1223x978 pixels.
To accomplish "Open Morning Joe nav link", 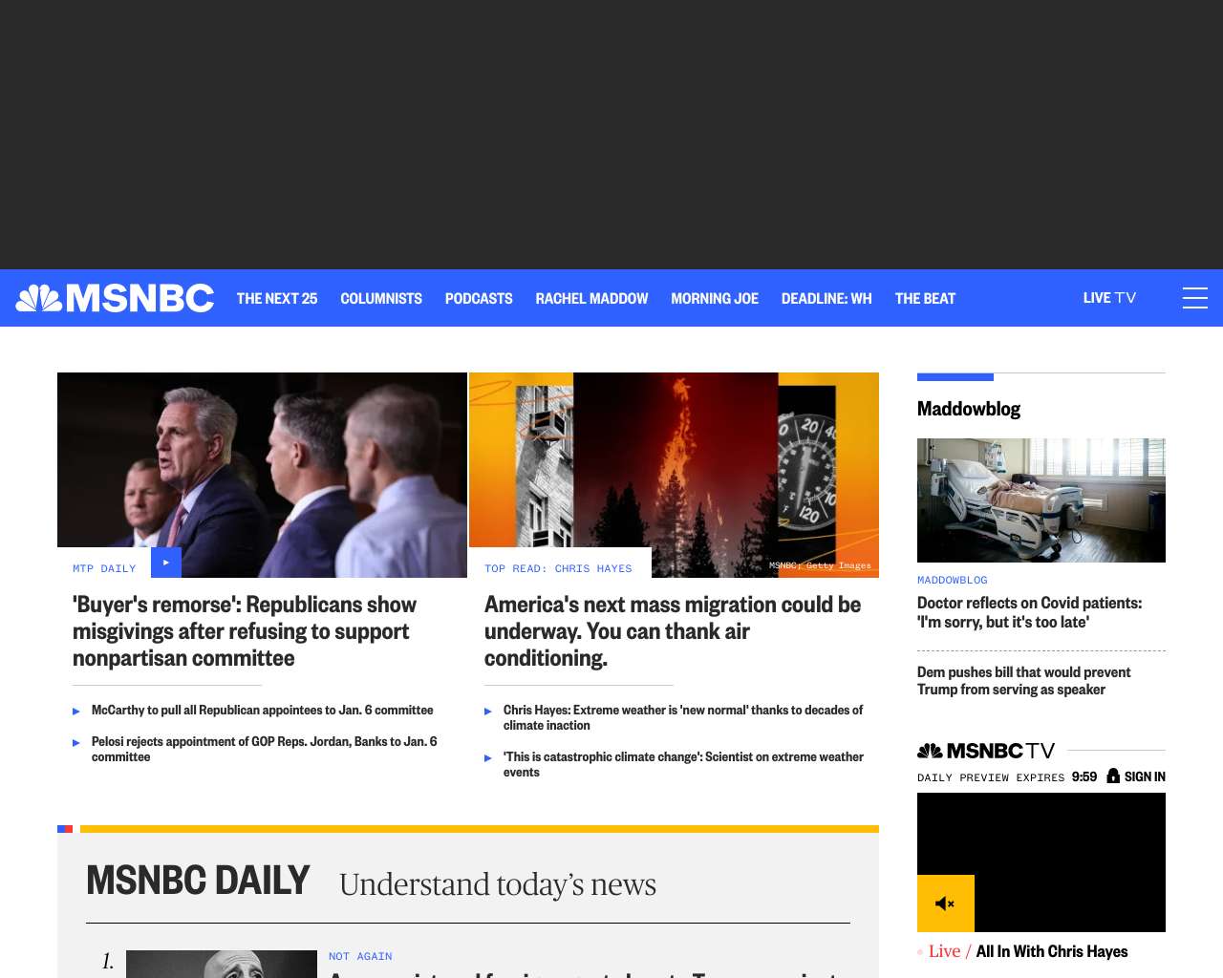I will click(x=715, y=298).
